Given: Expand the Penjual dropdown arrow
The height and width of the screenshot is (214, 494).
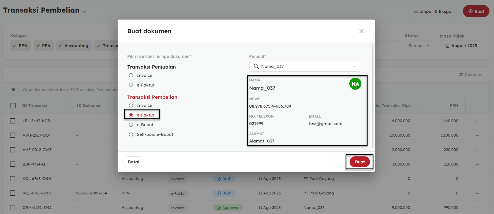Looking at the screenshot, I should click(354, 66).
